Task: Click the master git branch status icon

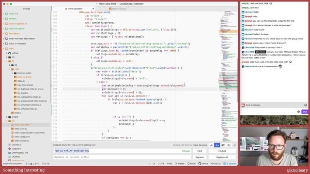Action: (180, 164)
